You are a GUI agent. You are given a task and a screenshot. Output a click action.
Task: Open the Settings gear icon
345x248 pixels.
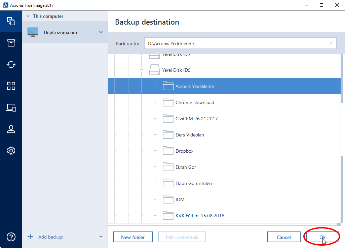(11, 151)
